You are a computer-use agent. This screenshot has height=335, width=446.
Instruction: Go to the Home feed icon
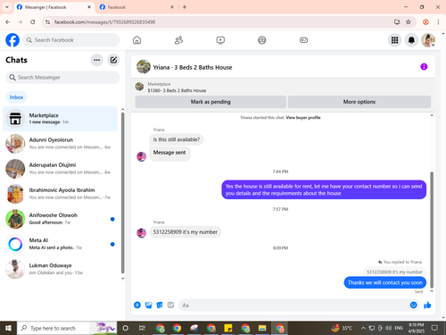pos(136,40)
